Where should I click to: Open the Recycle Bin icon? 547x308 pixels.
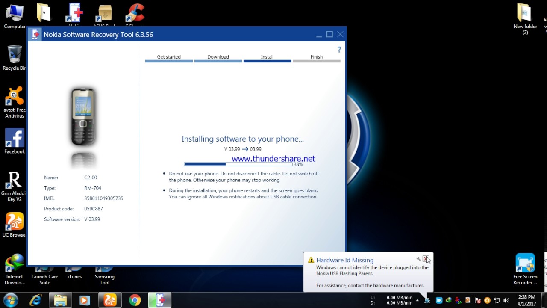tap(15, 58)
